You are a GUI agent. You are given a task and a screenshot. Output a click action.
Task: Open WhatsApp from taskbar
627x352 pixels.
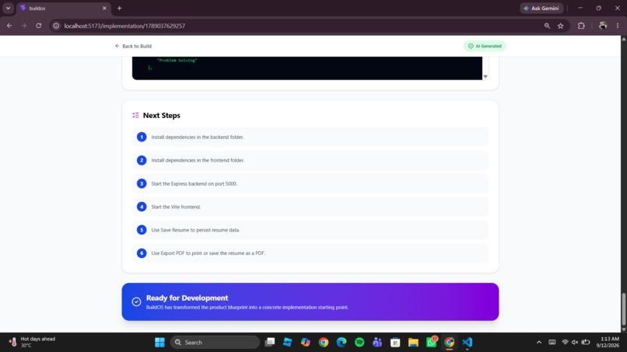click(432, 343)
